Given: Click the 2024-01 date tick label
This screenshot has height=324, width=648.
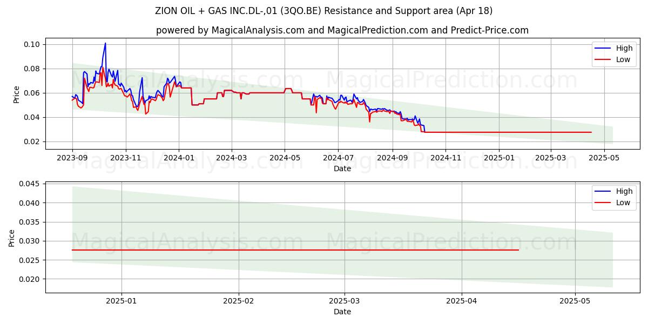Looking at the screenshot, I should click(178, 157).
